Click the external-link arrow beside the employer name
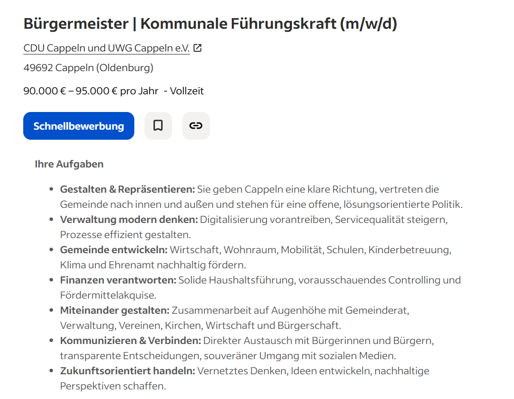The height and width of the screenshot is (399, 514). tap(197, 47)
